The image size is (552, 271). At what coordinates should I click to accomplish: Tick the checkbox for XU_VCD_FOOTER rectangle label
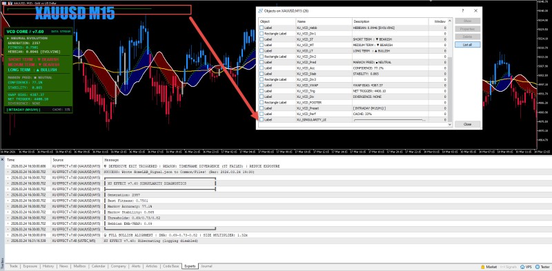262,102
